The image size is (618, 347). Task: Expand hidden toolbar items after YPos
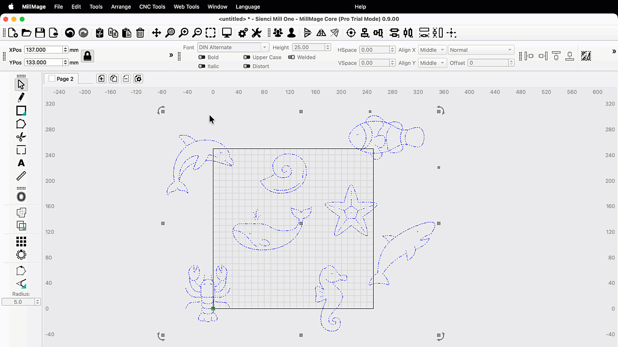click(171, 55)
